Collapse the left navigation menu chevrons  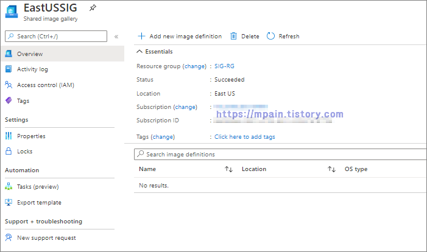[x=116, y=37]
